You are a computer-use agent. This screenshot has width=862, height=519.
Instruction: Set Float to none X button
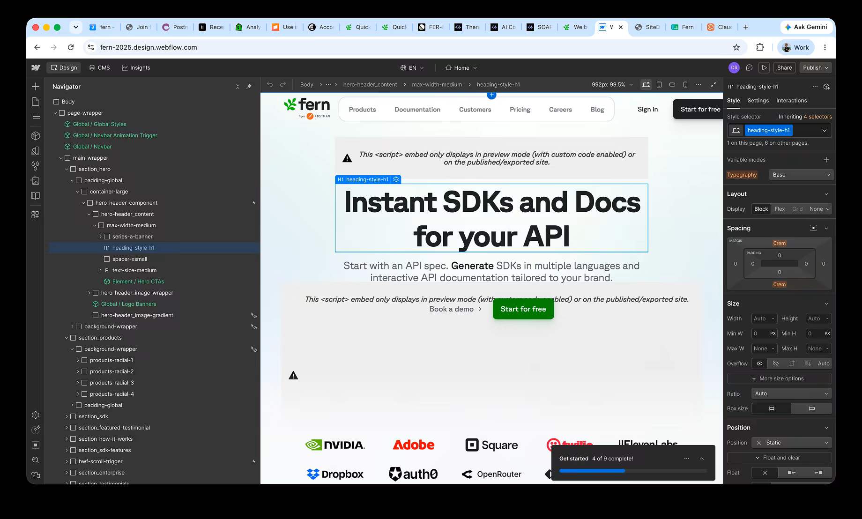click(x=765, y=473)
